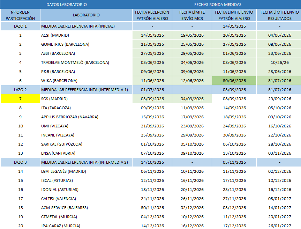This screenshot has width=301, height=229.
Task: Select the ACM-SERVICE (BALEARES) cell
Action: point(86,208)
